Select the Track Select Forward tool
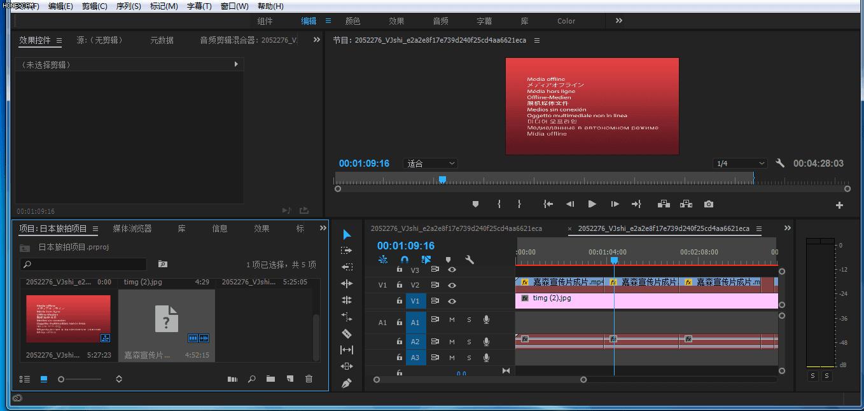 click(347, 251)
